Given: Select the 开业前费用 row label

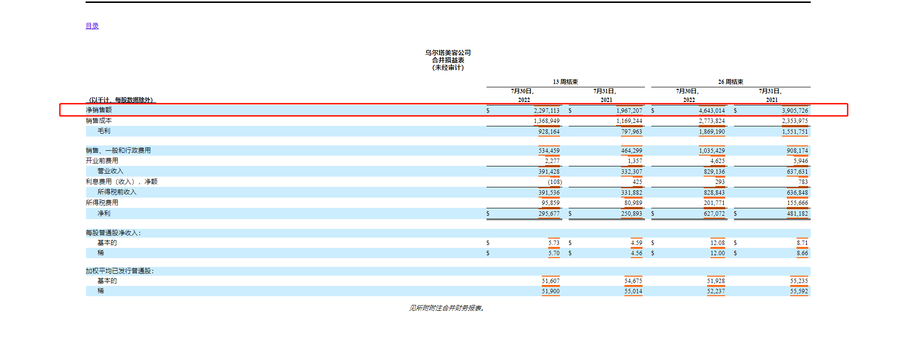Looking at the screenshot, I should coord(102,161).
